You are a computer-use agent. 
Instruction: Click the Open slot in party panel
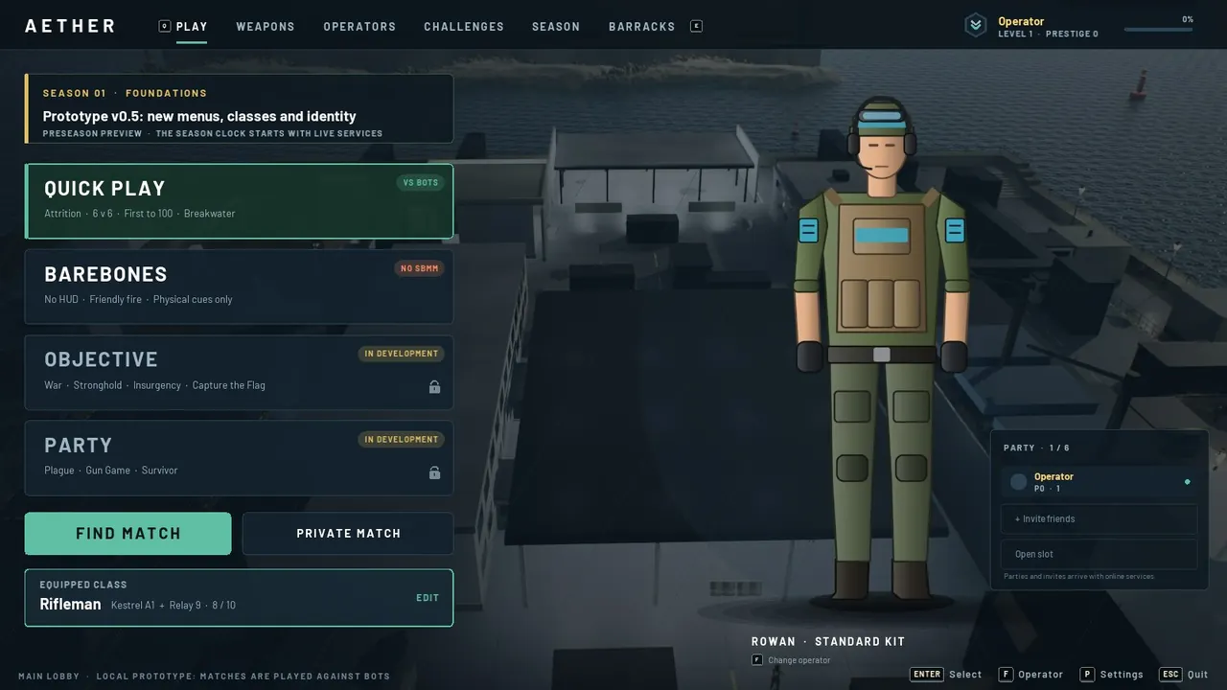pos(1100,554)
